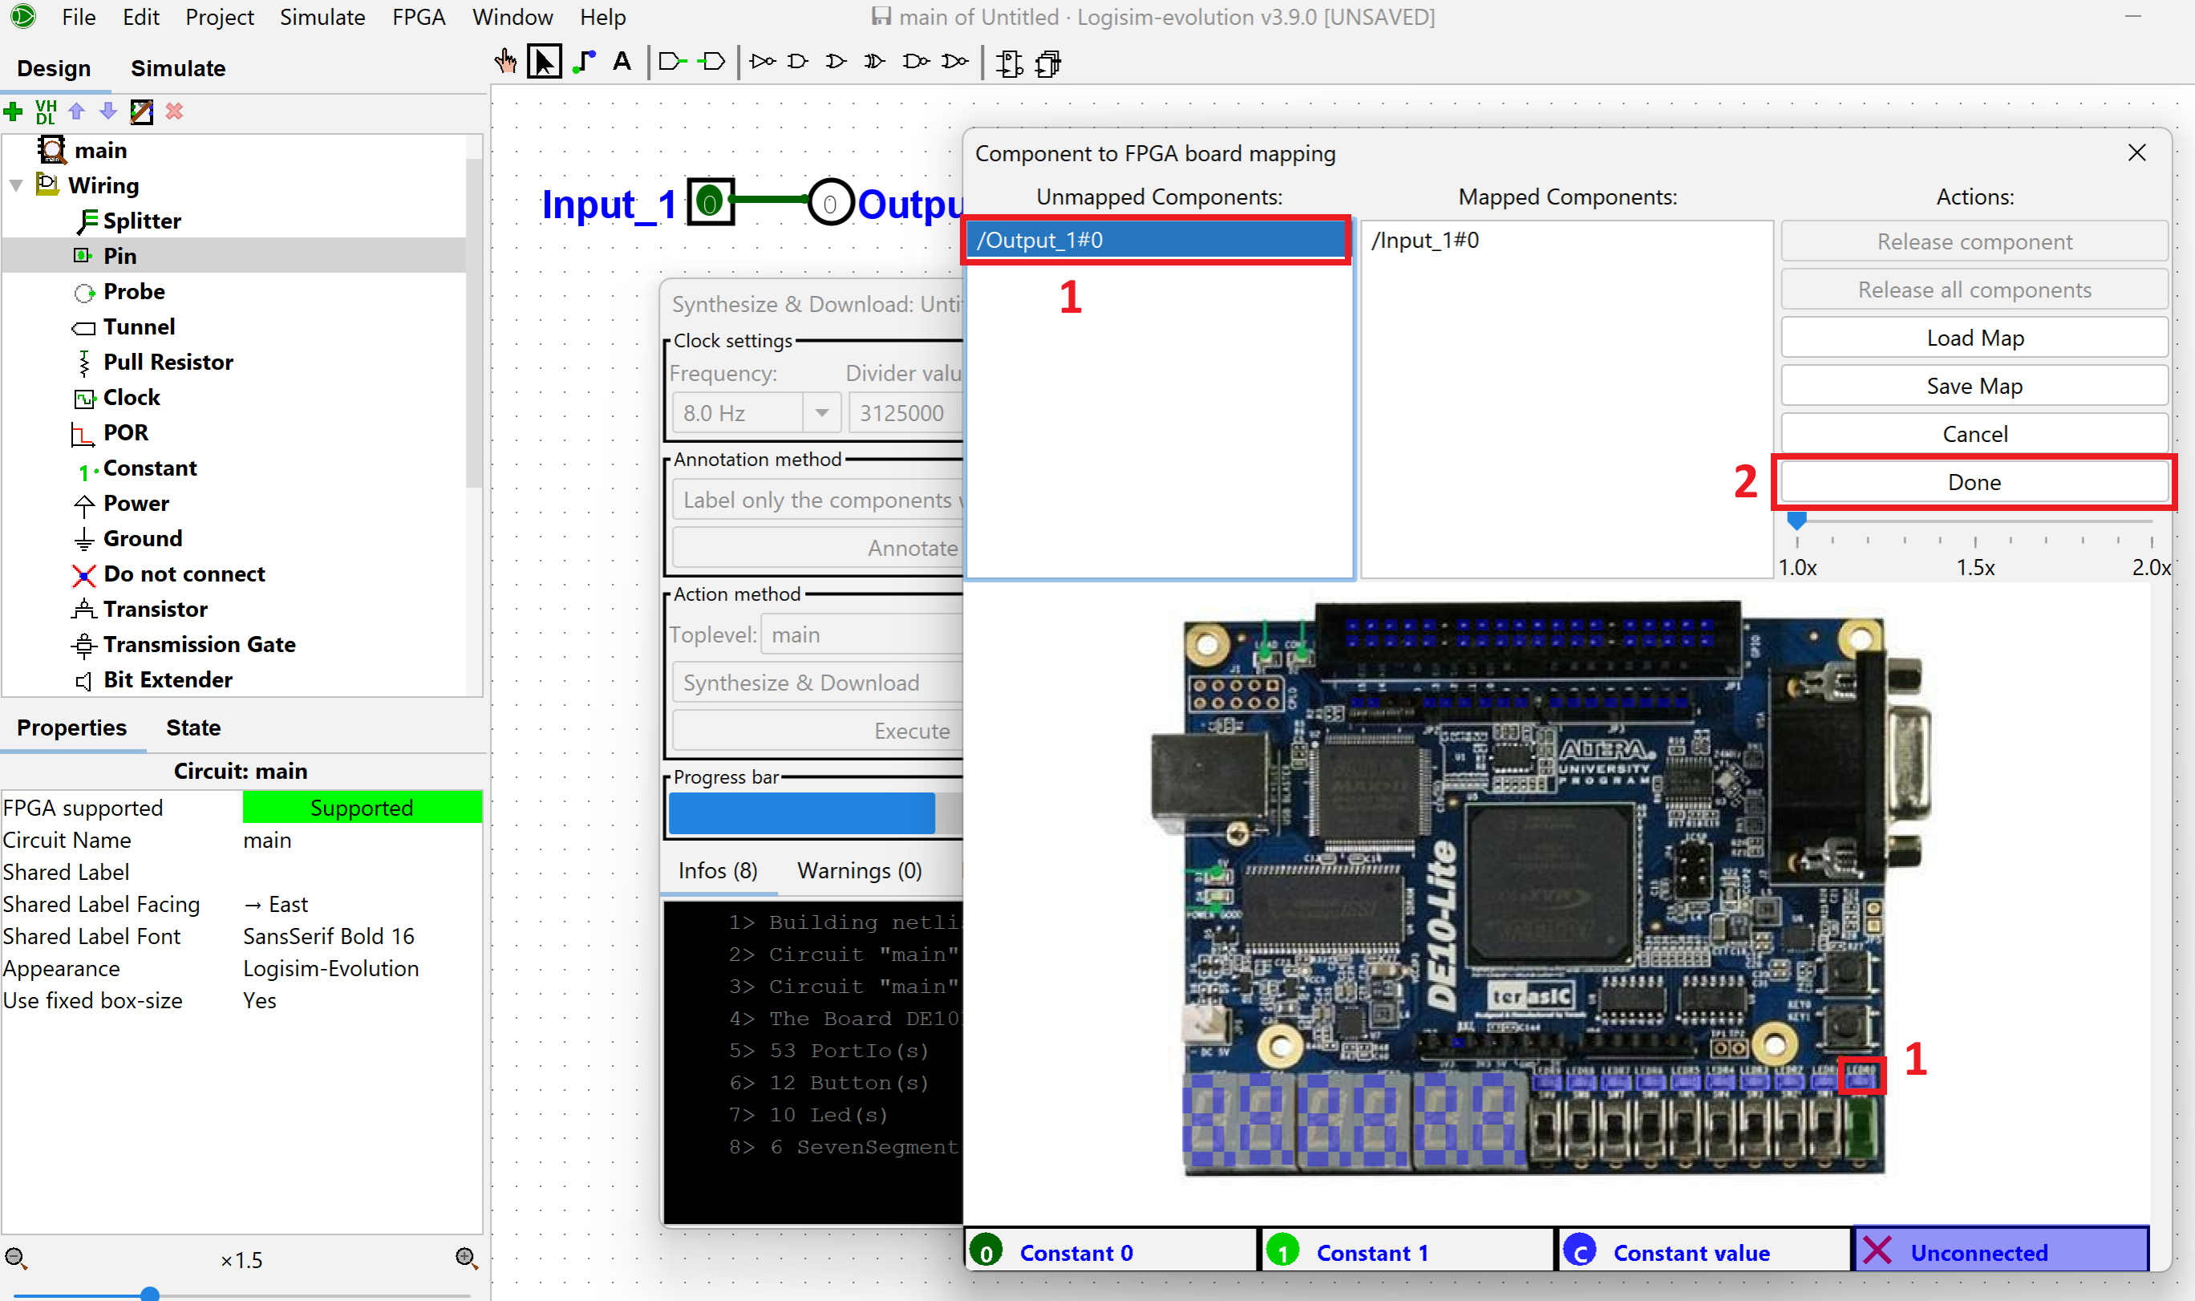The image size is (2195, 1301).
Task: Click the green plus add circuit icon
Action: pos(13,111)
